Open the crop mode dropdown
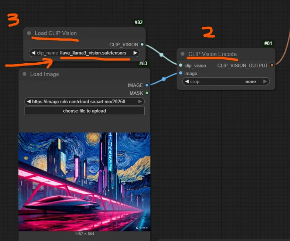Viewport: 290px width, 241px height. tap(226, 82)
